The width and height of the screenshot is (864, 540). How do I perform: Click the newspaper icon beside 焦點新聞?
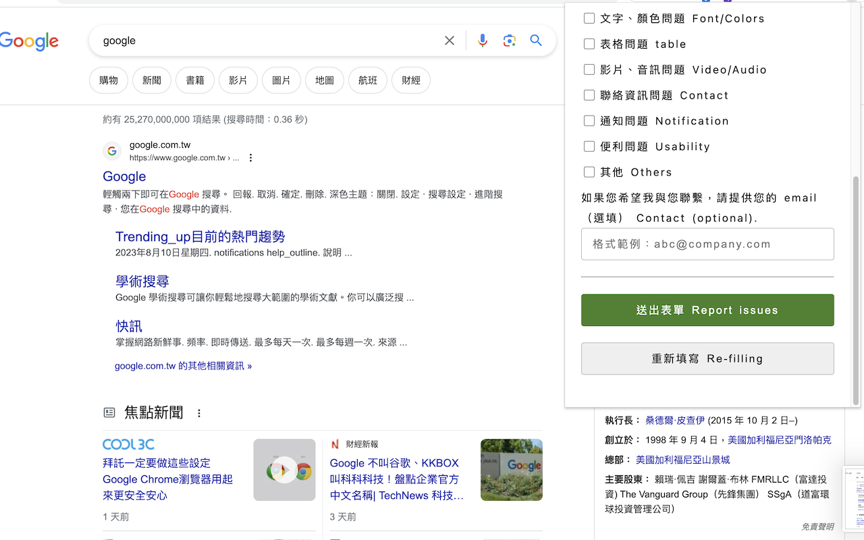coord(109,412)
